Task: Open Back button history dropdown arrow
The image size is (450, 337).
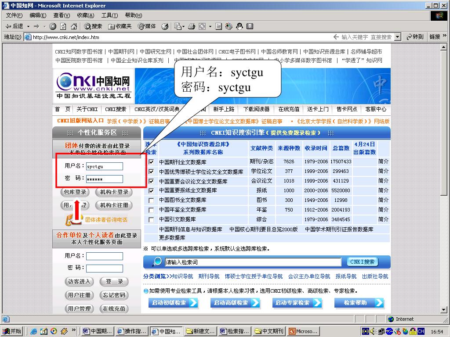Action: pos(28,26)
